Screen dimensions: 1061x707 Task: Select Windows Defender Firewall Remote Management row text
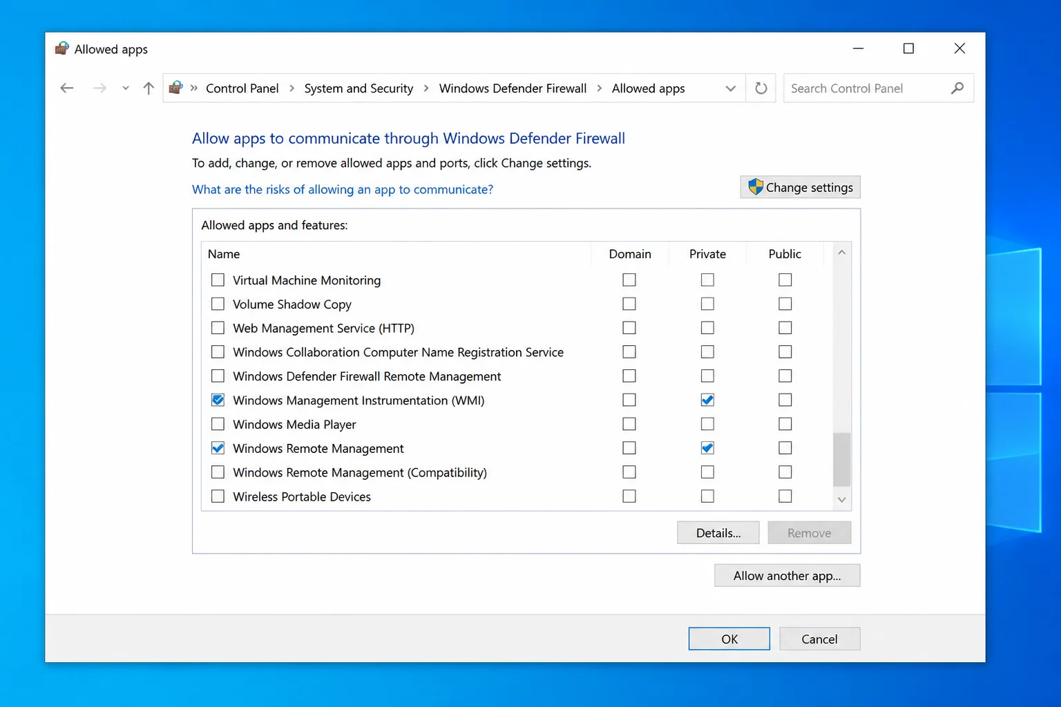tap(367, 376)
